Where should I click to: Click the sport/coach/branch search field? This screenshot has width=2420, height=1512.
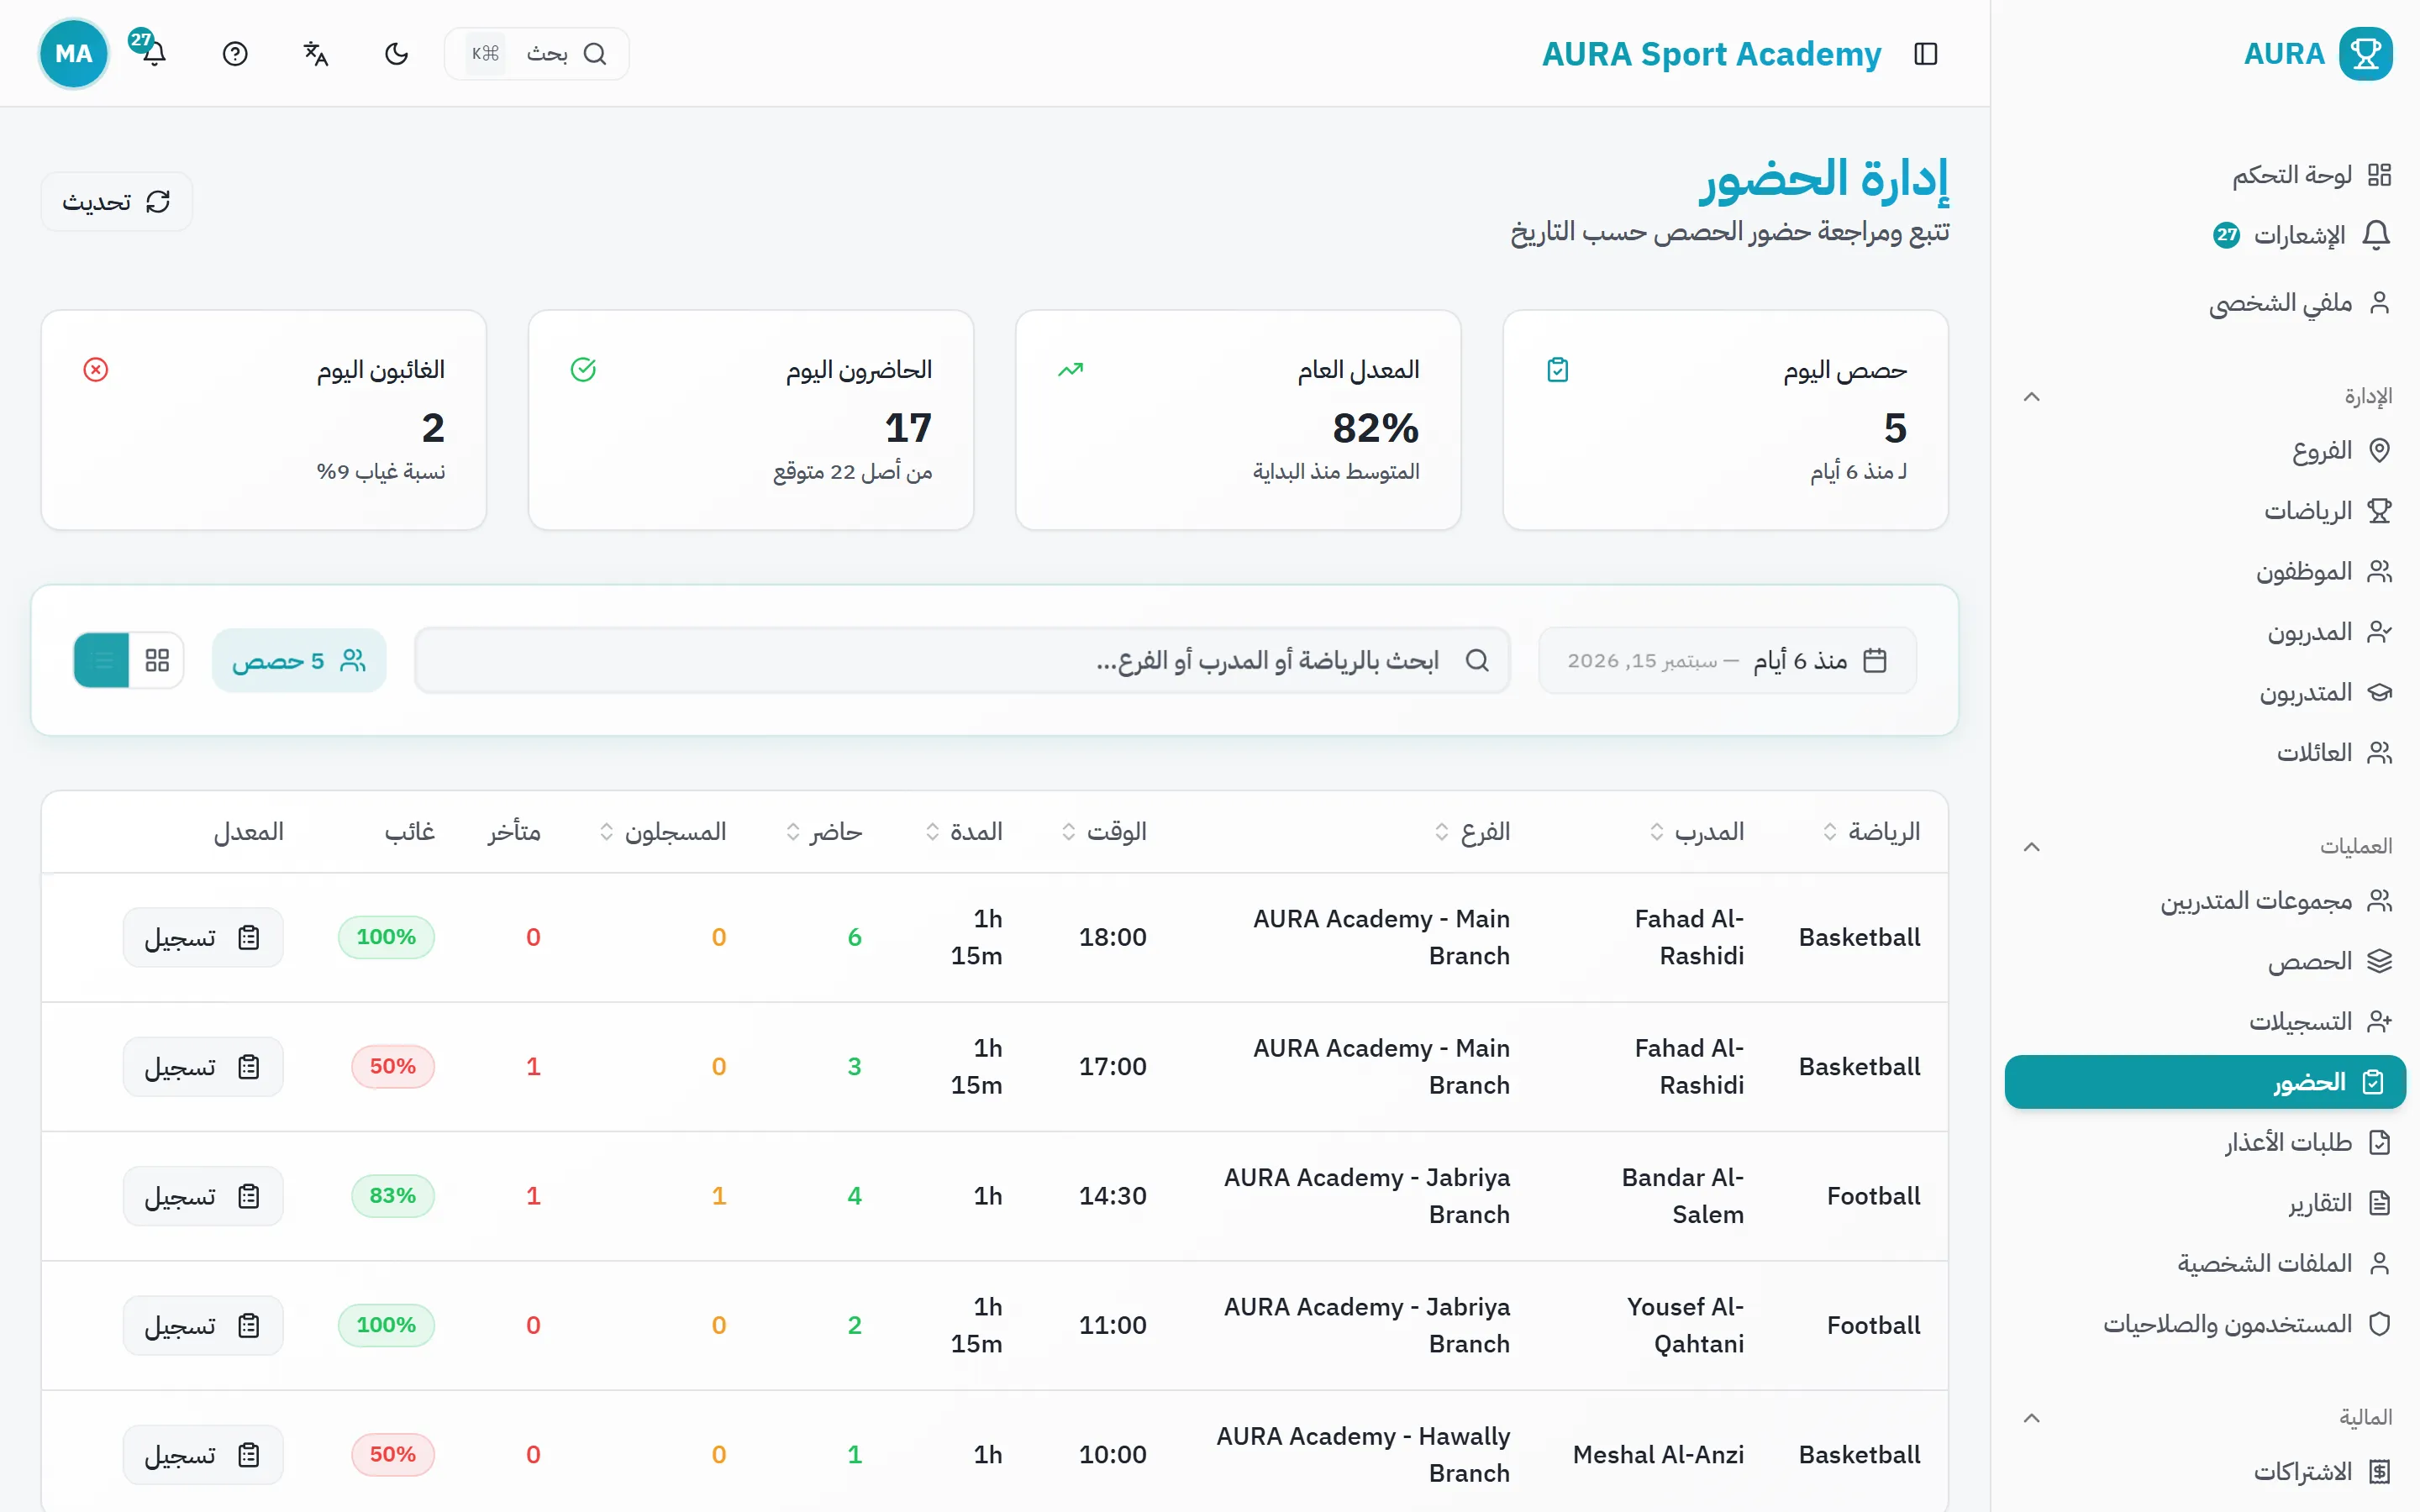962,660
